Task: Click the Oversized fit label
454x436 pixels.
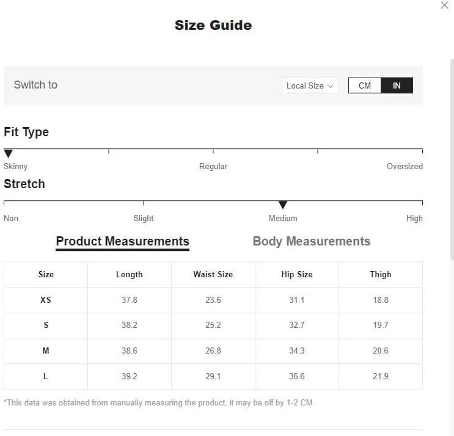Action: click(405, 166)
